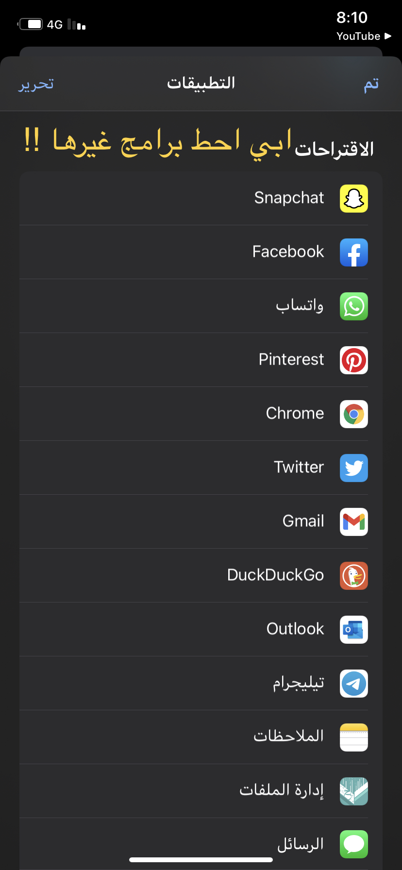The image size is (402, 870).
Task: Select the Messages (الرسائل) green icon
Action: (x=354, y=845)
